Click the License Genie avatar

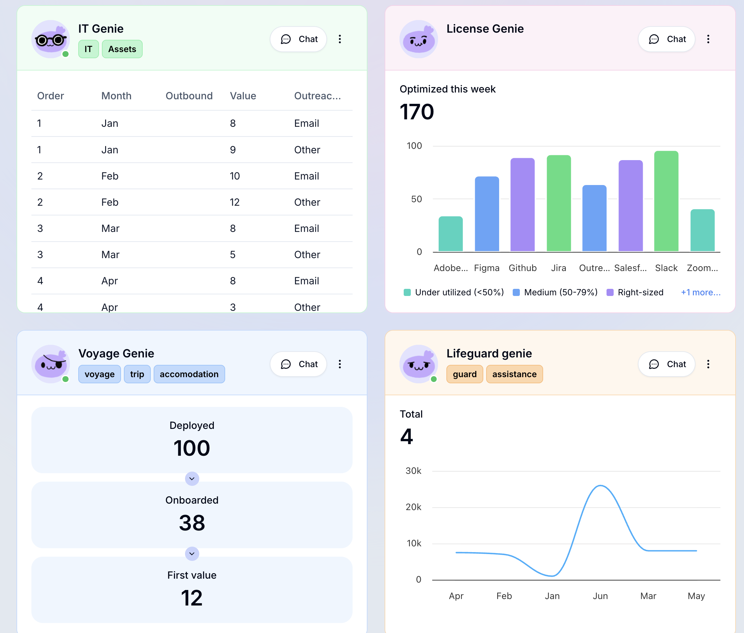pos(419,39)
